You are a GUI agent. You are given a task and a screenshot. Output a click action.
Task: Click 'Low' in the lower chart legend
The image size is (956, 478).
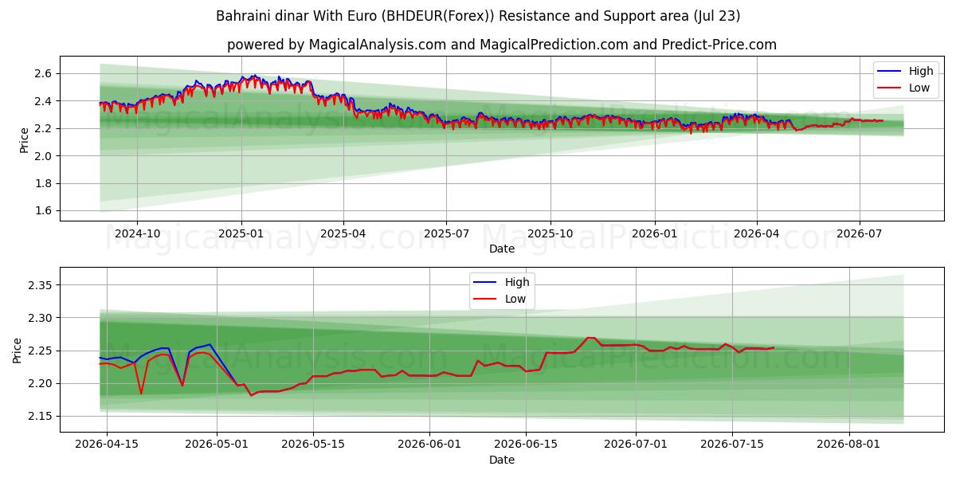pos(515,299)
